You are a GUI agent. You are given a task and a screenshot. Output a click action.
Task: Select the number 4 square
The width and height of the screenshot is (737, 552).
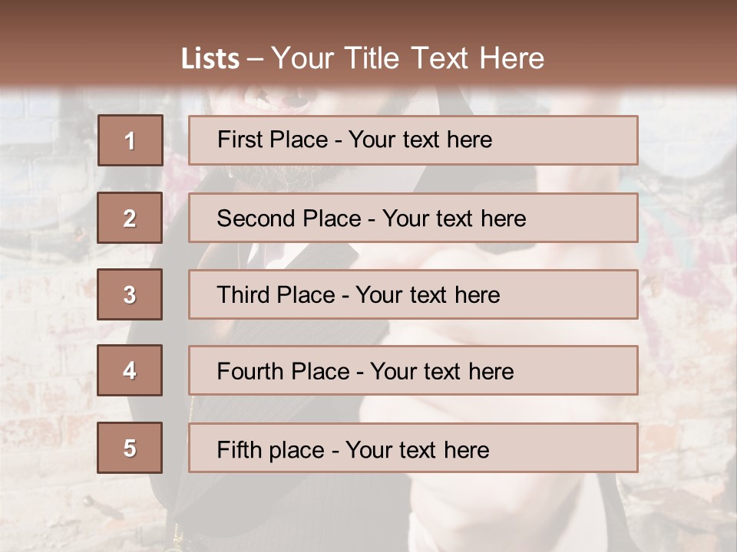(x=130, y=370)
